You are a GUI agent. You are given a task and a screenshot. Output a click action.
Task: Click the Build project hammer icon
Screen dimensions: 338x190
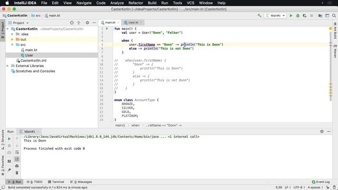259,15
